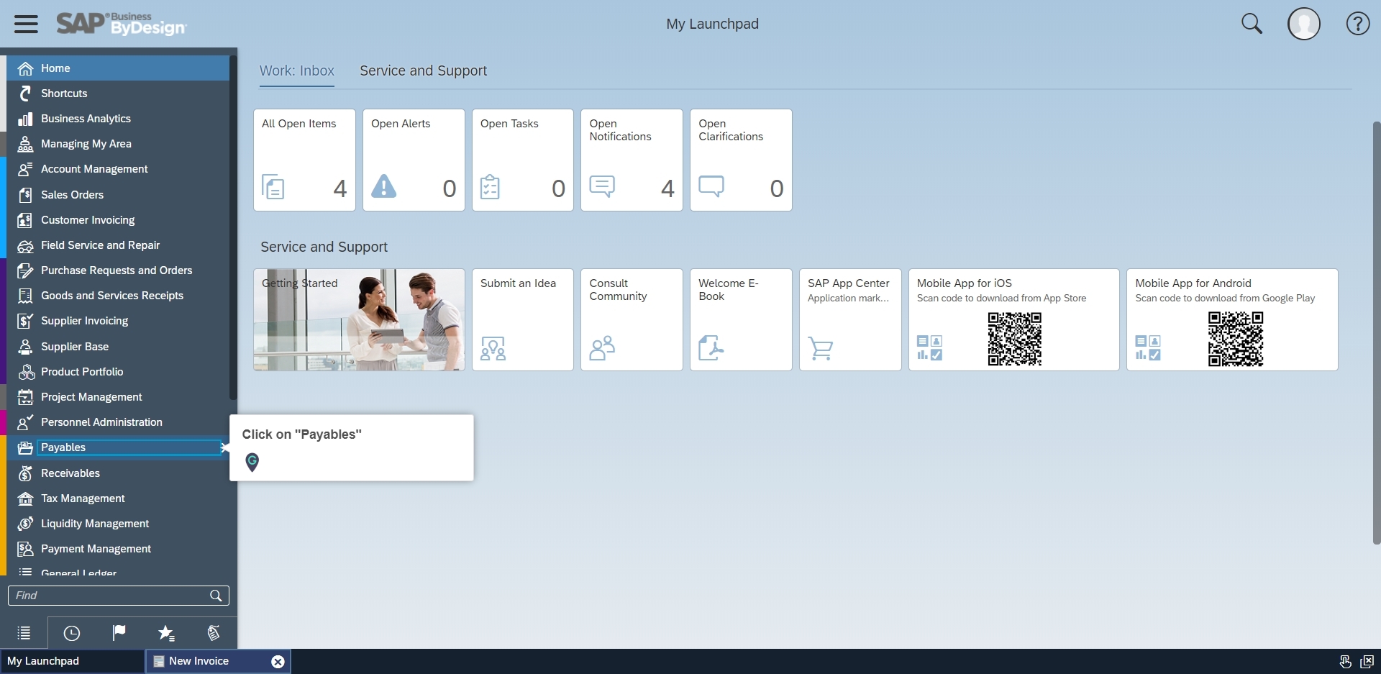Viewport: 1381px width, 674px height.
Task: Click the search magnifier in header
Action: (1252, 24)
